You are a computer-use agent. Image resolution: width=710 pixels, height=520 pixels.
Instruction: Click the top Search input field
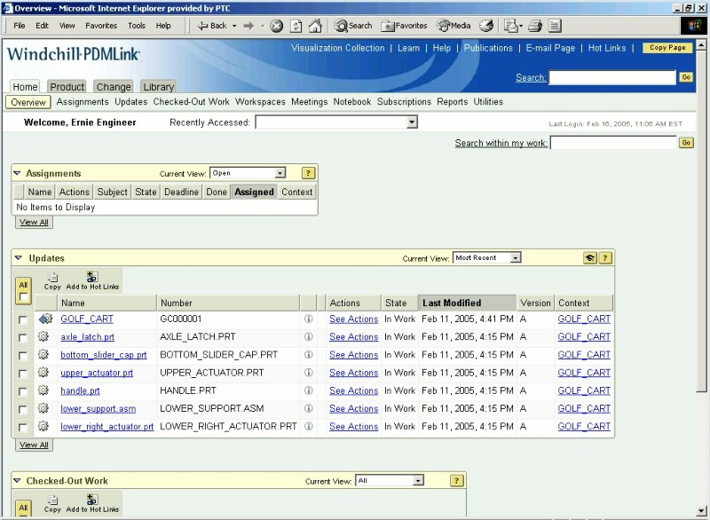pos(612,77)
